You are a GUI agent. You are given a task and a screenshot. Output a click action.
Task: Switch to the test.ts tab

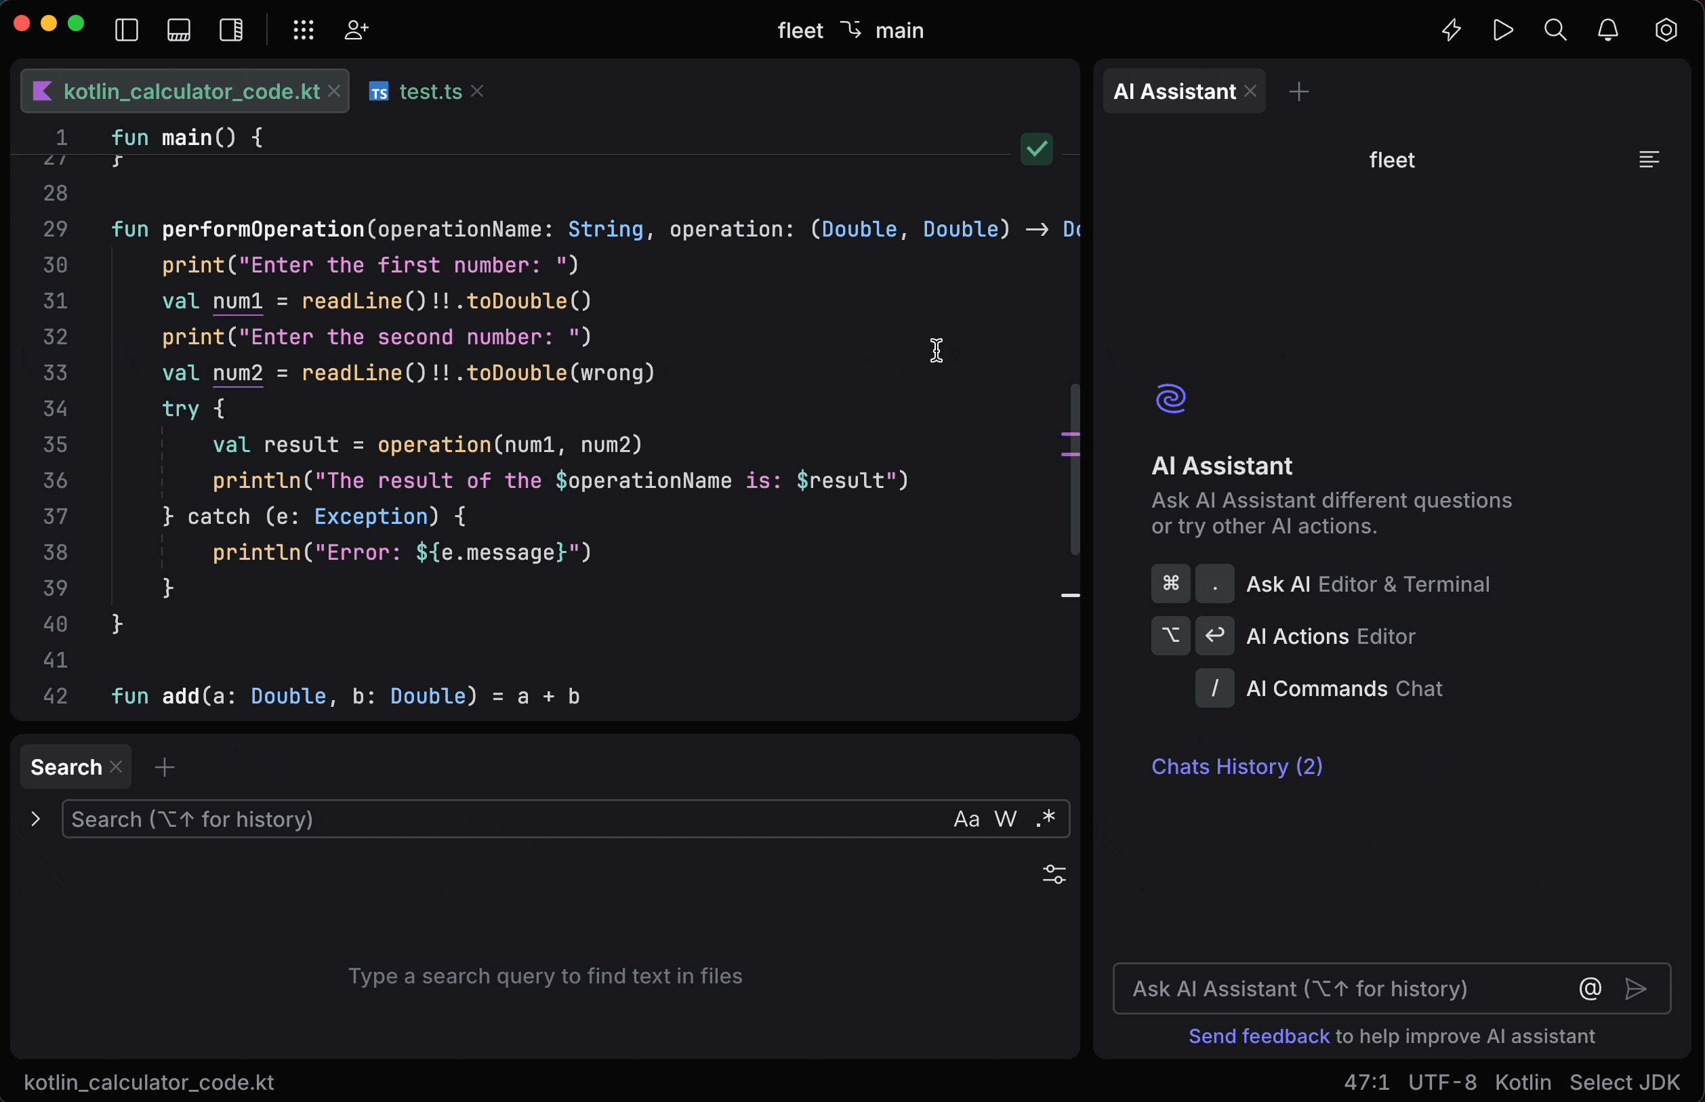(x=429, y=91)
